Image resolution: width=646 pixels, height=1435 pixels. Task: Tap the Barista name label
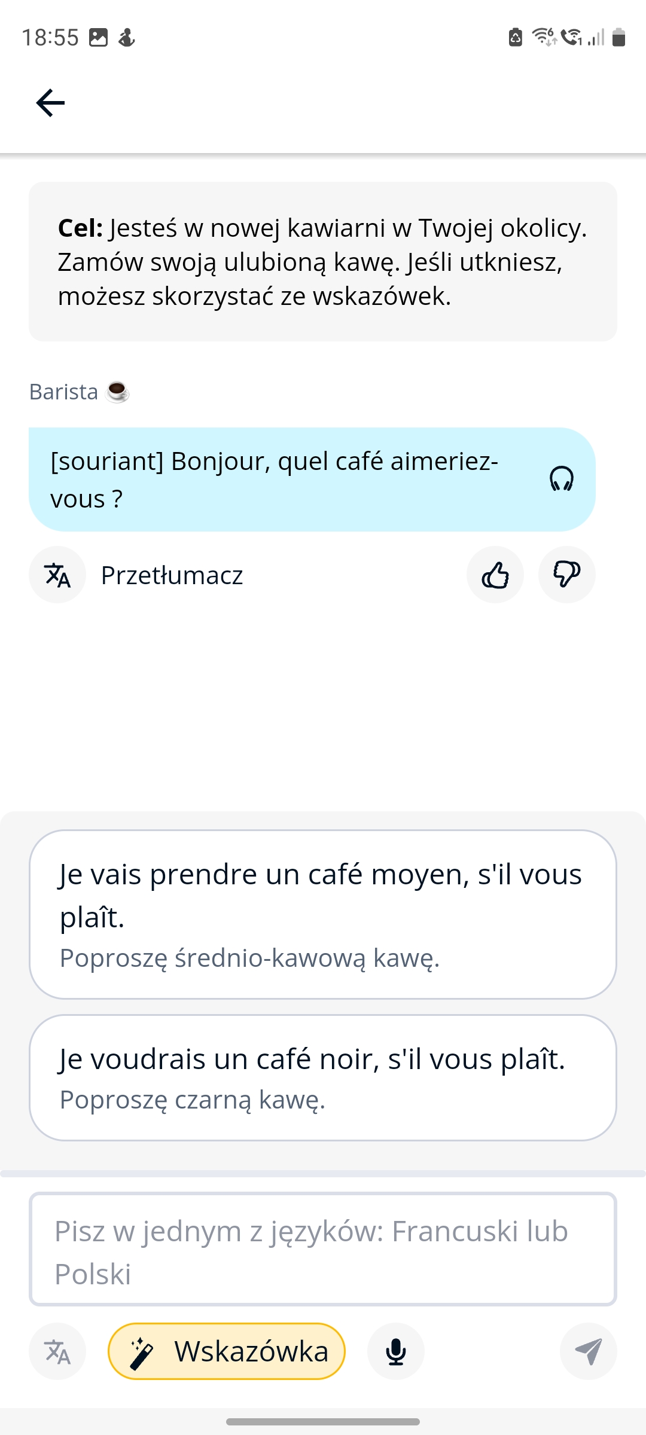pyautogui.click(x=64, y=392)
